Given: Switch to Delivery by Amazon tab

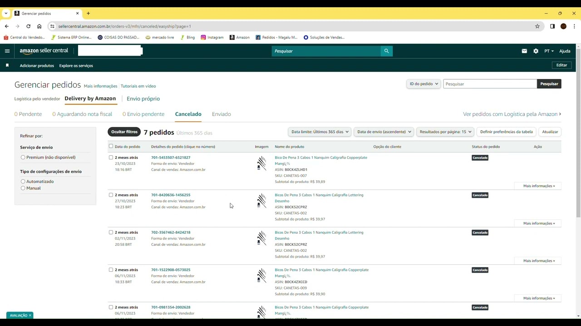Looking at the screenshot, I should [90, 99].
